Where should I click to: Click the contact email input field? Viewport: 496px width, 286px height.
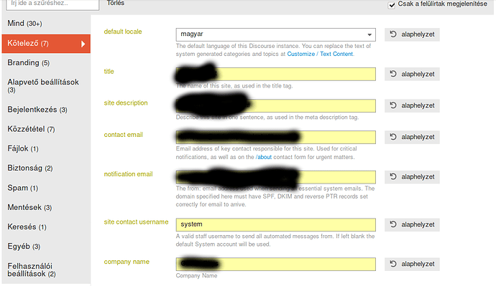pos(276,137)
